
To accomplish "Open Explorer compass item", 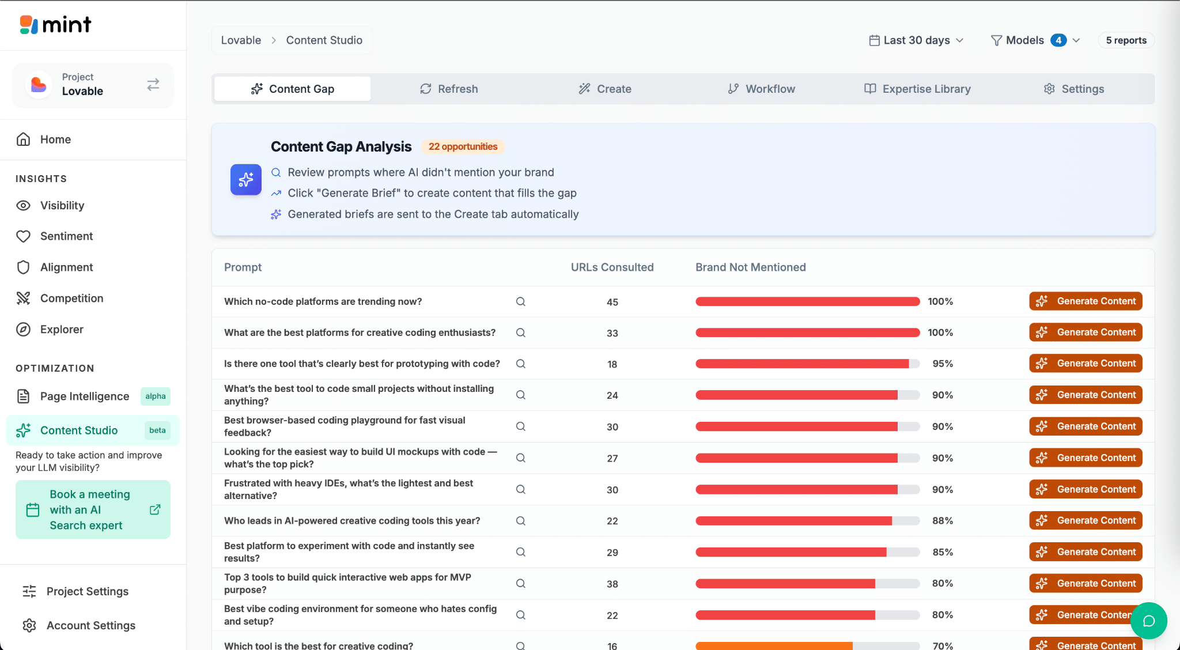I will 61,330.
